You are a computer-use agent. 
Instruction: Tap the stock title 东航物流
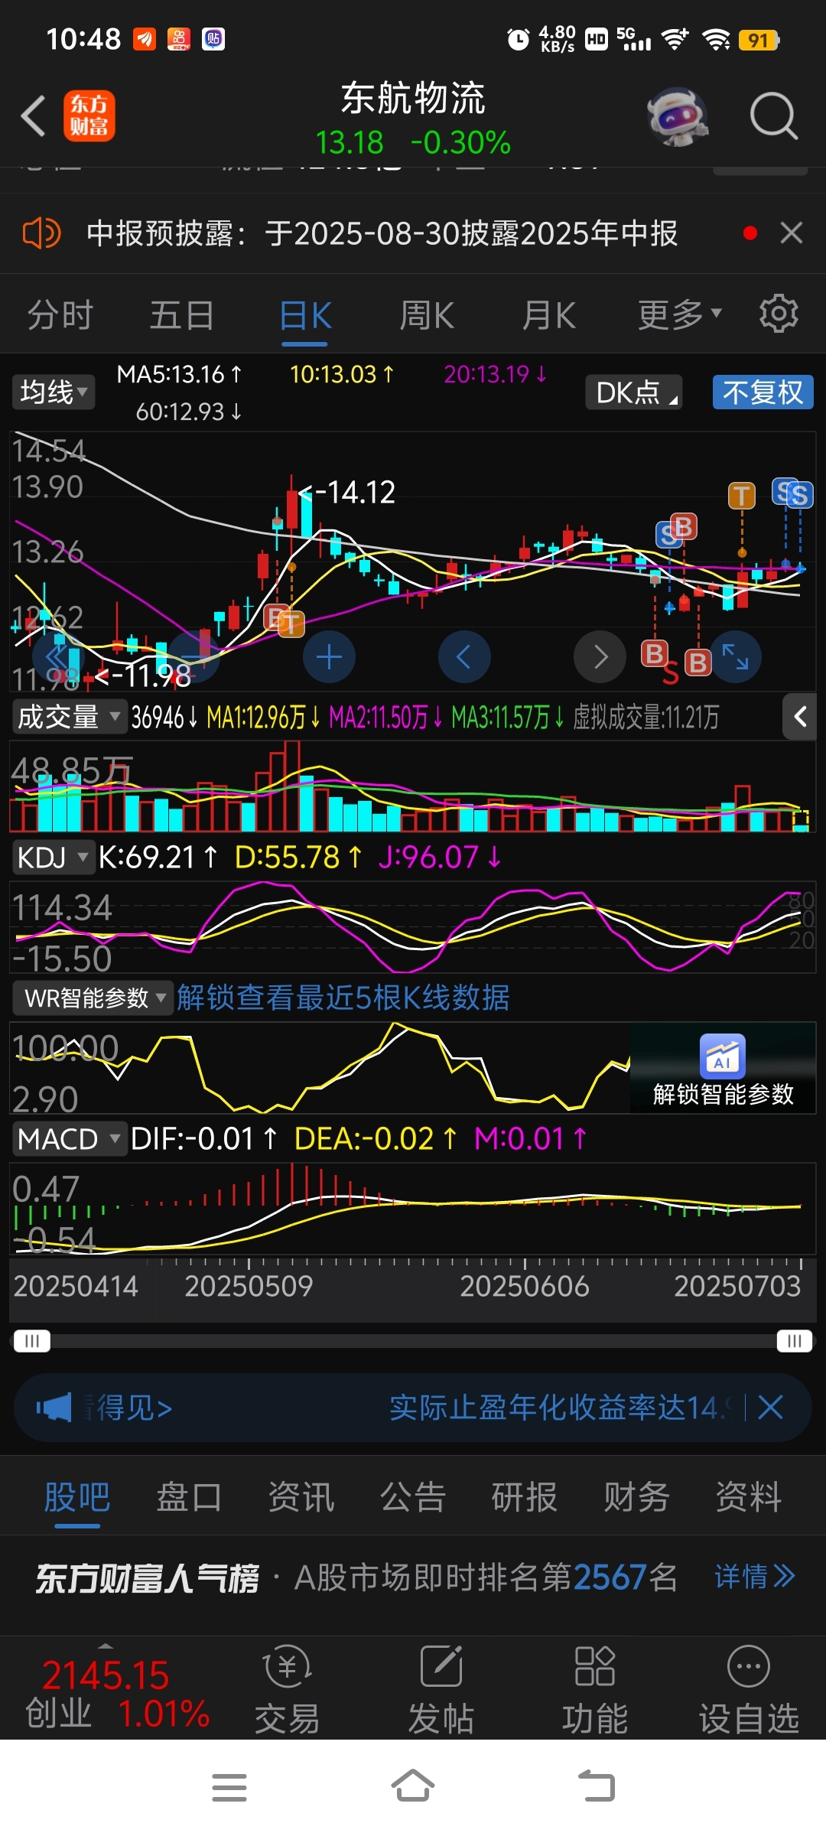tap(413, 98)
